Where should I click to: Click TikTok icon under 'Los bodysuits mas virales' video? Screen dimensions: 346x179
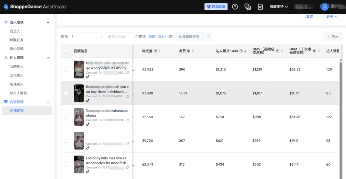pyautogui.click(x=87, y=172)
